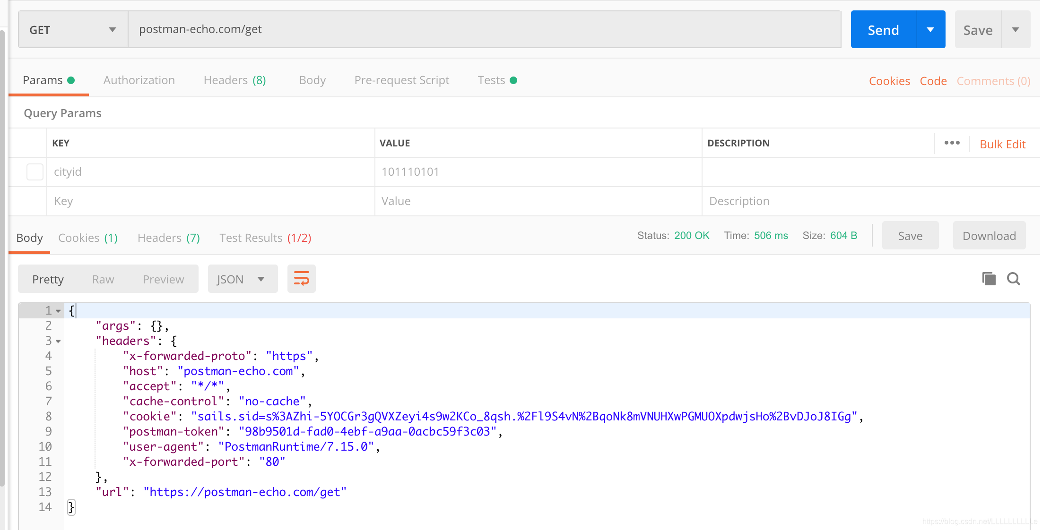Click the 604 B size value
This screenshot has height=530, width=1042.
coord(844,235)
